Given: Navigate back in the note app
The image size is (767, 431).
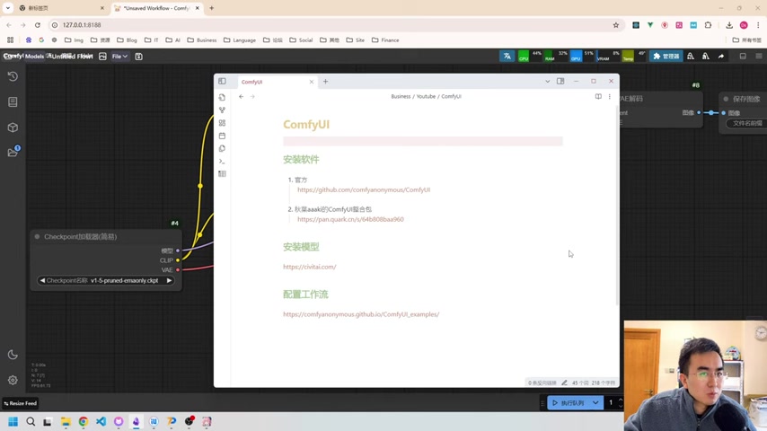Looking at the screenshot, I should pyautogui.click(x=242, y=96).
